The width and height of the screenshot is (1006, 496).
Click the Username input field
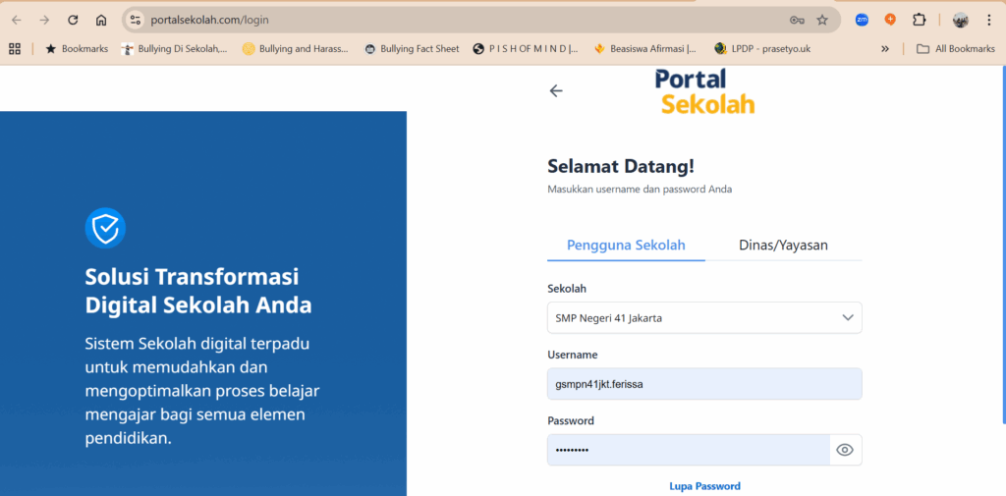[704, 384]
